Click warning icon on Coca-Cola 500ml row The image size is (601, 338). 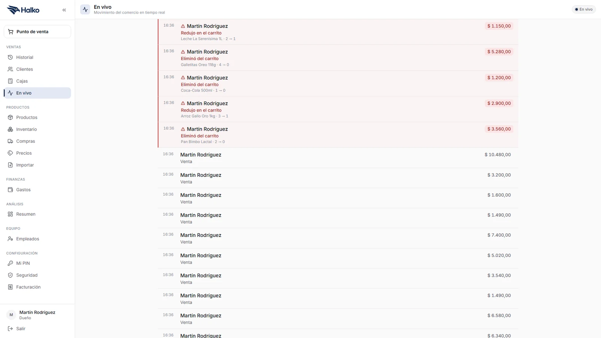coord(183,78)
